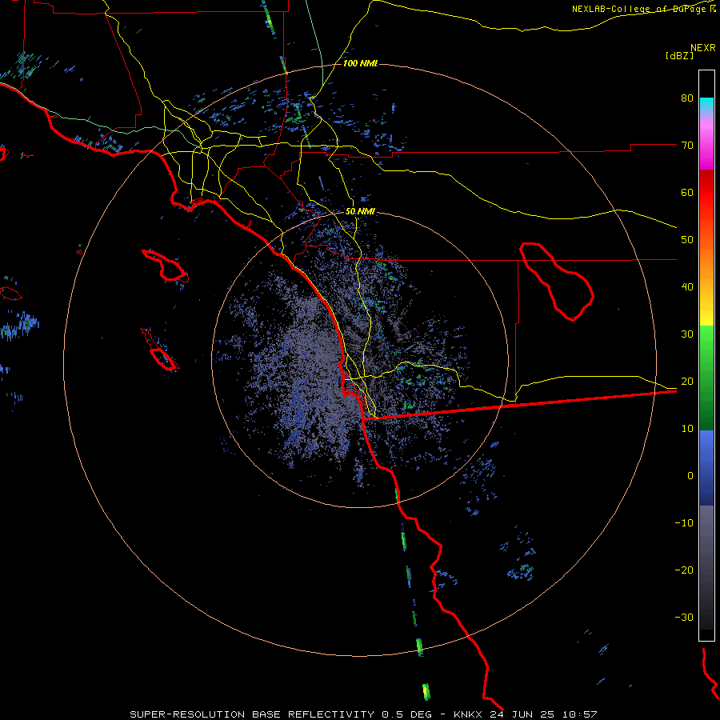Click the 50 dBZ scale value
720x720 pixels.
tap(687, 240)
